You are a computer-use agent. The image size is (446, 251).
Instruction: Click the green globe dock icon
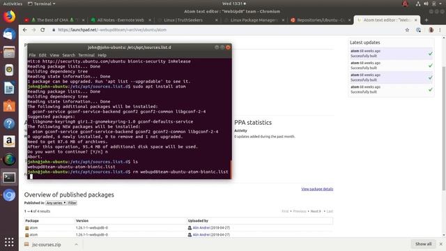[9, 160]
